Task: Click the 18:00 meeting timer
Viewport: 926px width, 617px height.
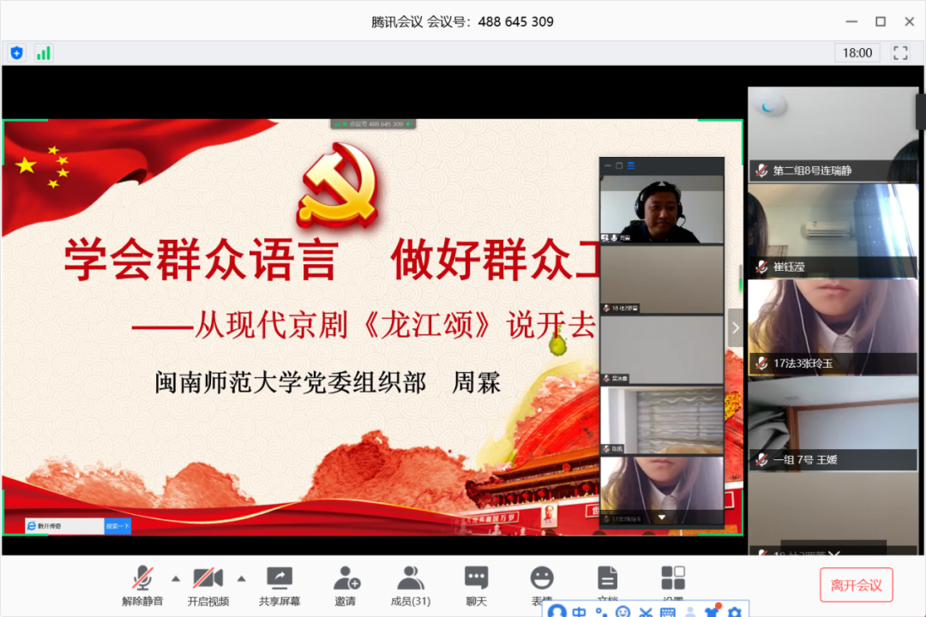Action: (857, 53)
